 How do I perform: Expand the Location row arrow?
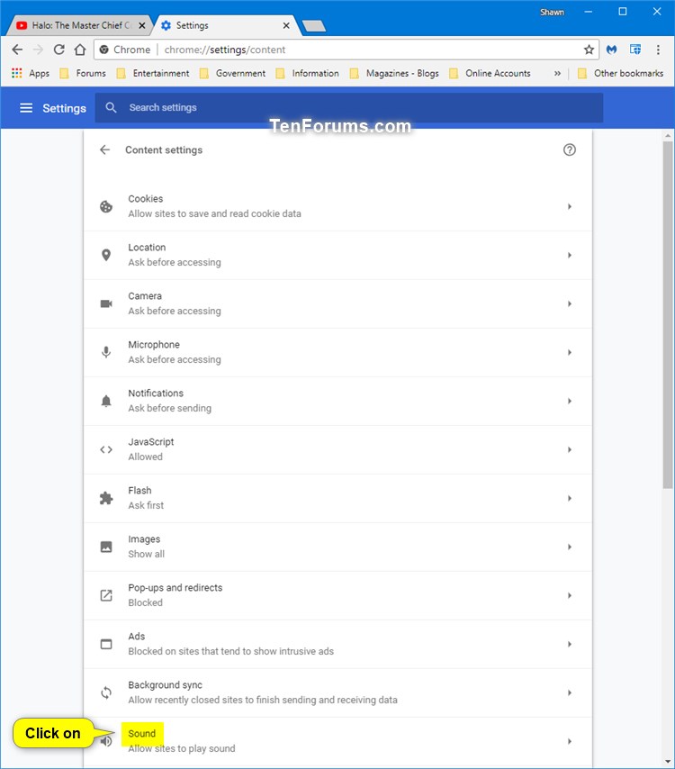(569, 255)
